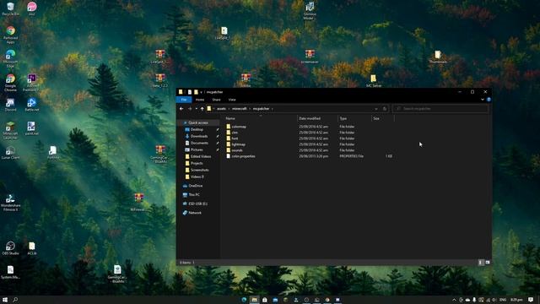540x304 pixels.
Task: Select the MC Server folder on desktop
Action: coord(374,81)
